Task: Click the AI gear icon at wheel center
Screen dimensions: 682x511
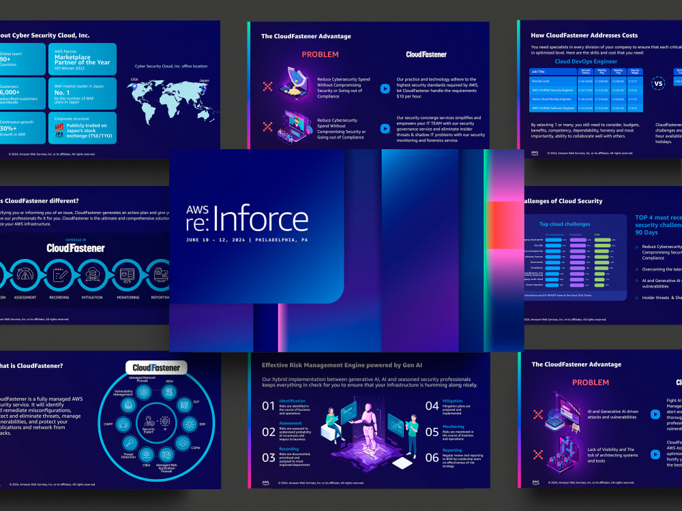Action: tap(165, 421)
